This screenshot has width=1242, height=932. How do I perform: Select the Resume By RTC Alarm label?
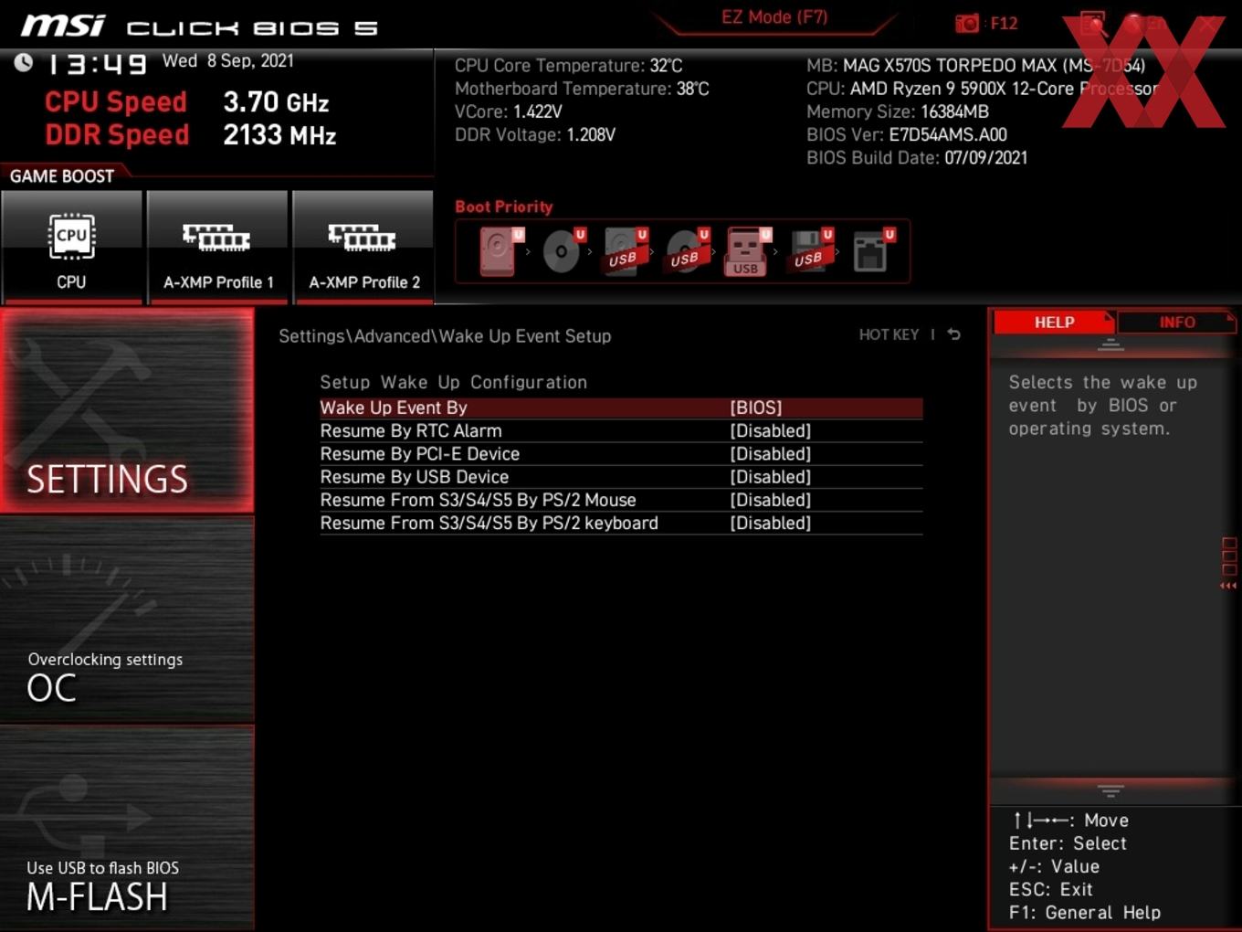411,430
